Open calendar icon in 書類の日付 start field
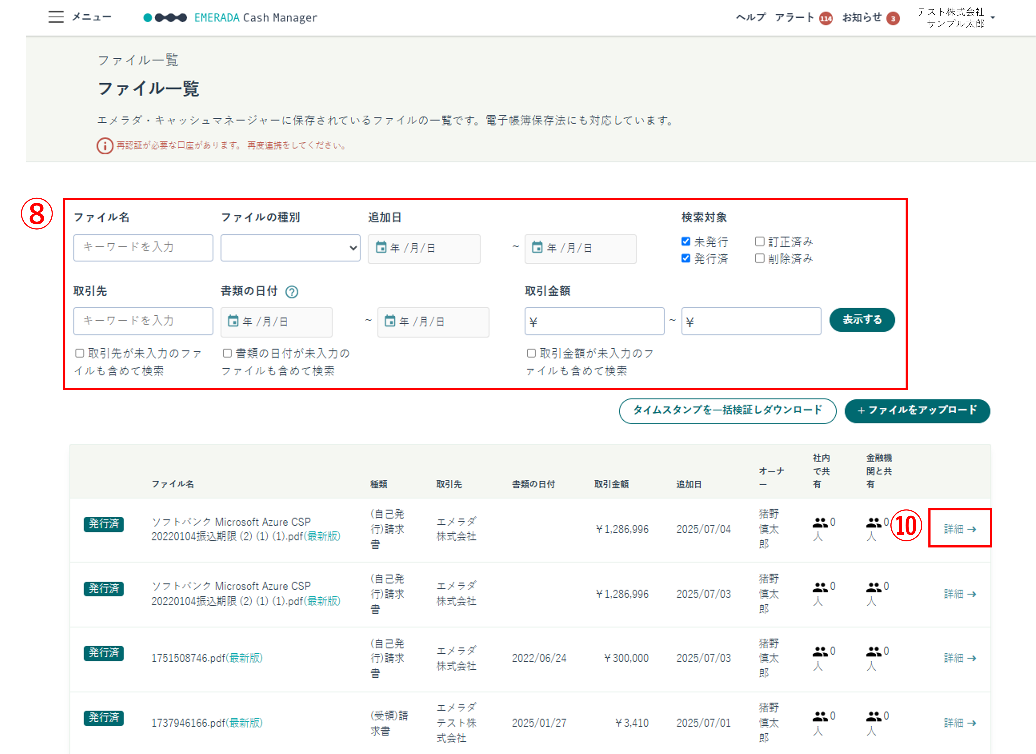 233,321
